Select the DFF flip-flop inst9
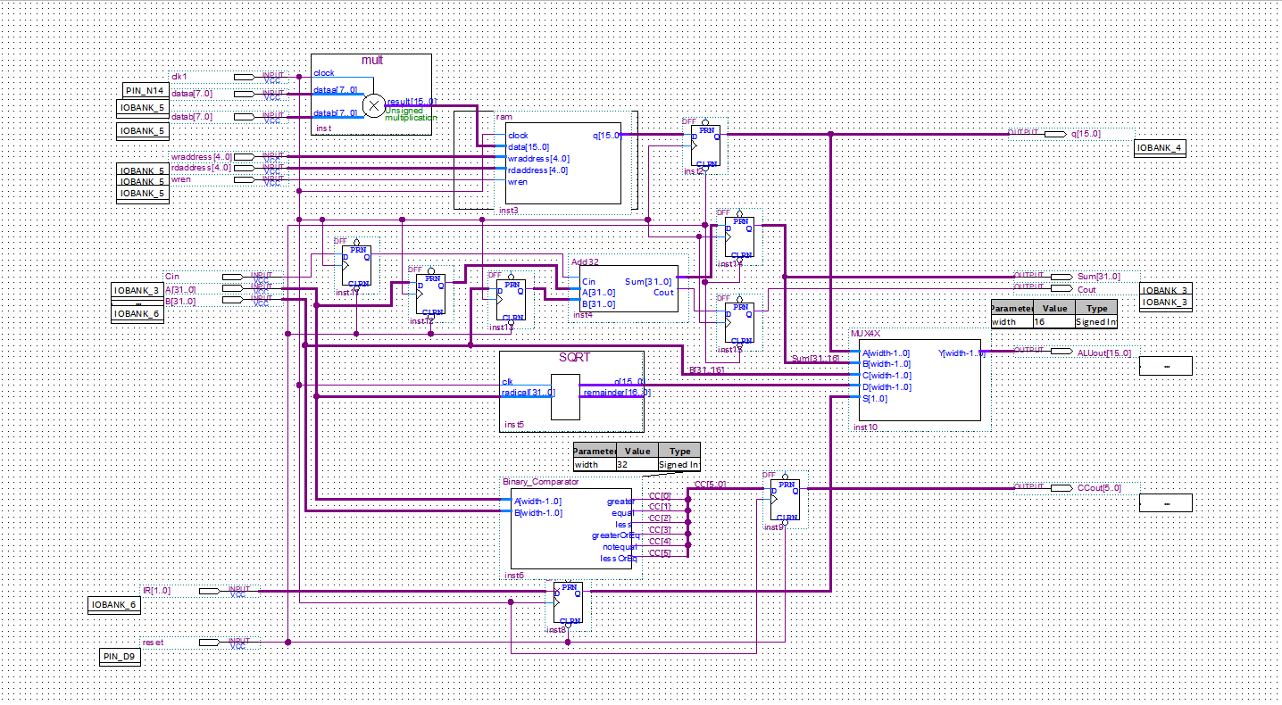 (x=784, y=500)
